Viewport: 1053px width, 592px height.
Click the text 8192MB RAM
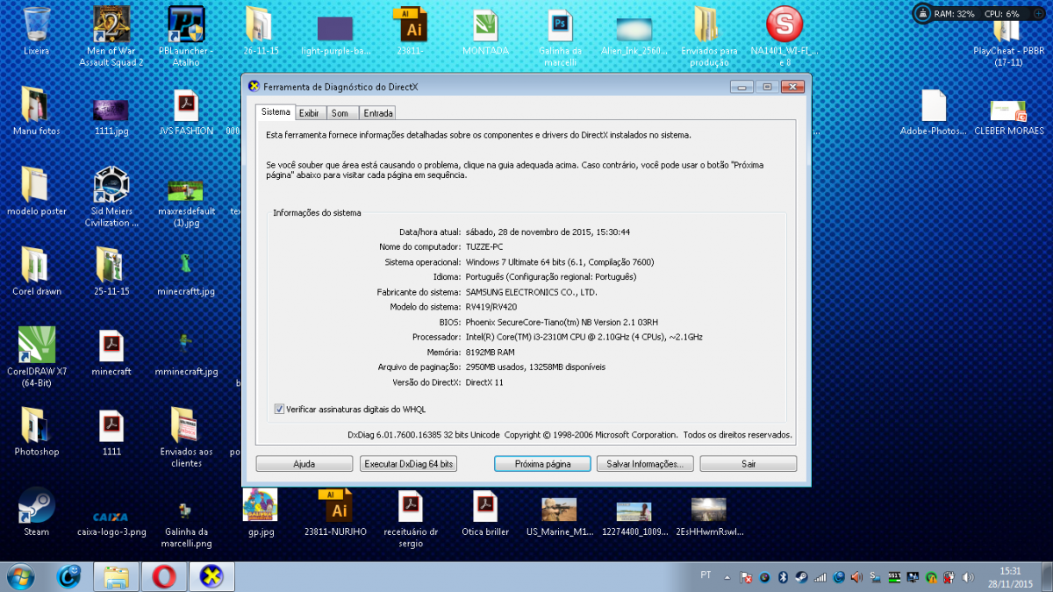pos(489,352)
